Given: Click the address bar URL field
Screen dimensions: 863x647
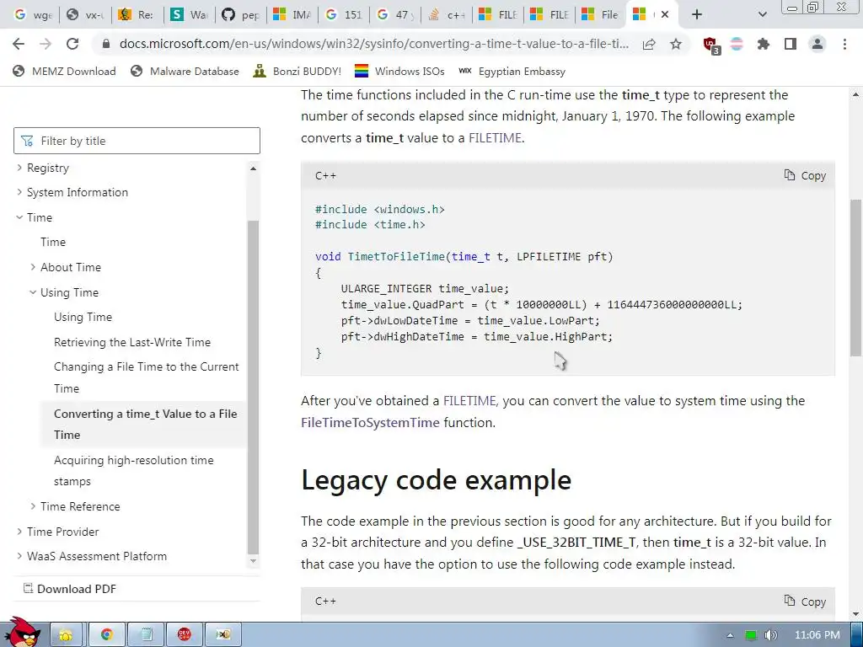Looking at the screenshot, I should tap(373, 44).
